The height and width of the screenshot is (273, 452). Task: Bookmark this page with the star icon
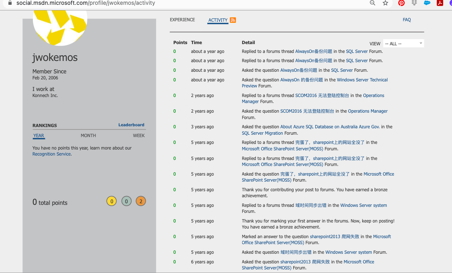tap(385, 3)
